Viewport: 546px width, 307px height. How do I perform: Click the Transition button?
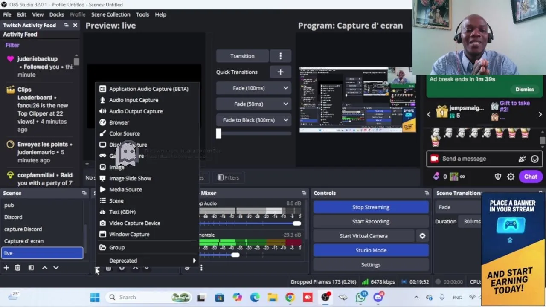click(x=242, y=56)
